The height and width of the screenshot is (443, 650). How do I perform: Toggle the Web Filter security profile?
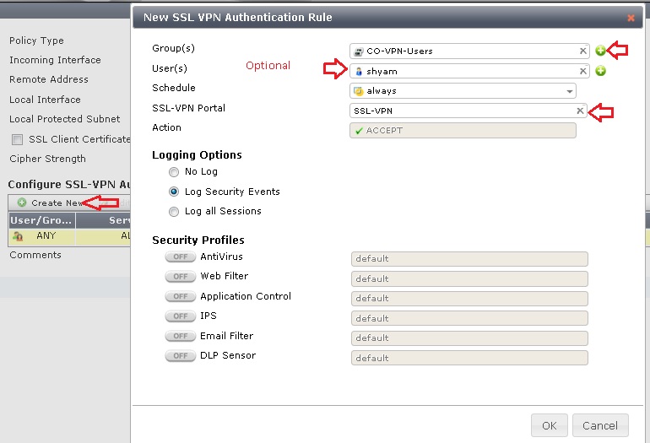pos(181,277)
